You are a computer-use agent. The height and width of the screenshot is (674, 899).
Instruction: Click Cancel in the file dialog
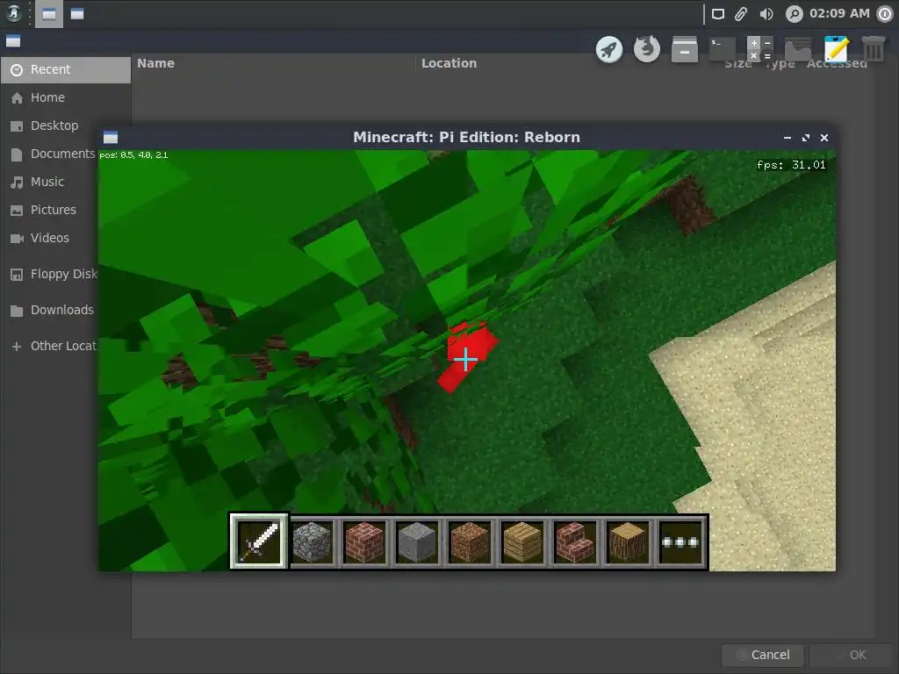763,655
